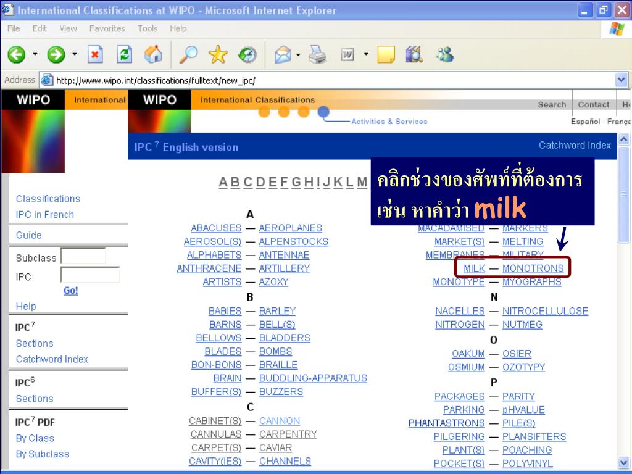Click the inner frame vertical scrollbar thumb
Viewport: 632px width, 474px height.
pos(623,195)
